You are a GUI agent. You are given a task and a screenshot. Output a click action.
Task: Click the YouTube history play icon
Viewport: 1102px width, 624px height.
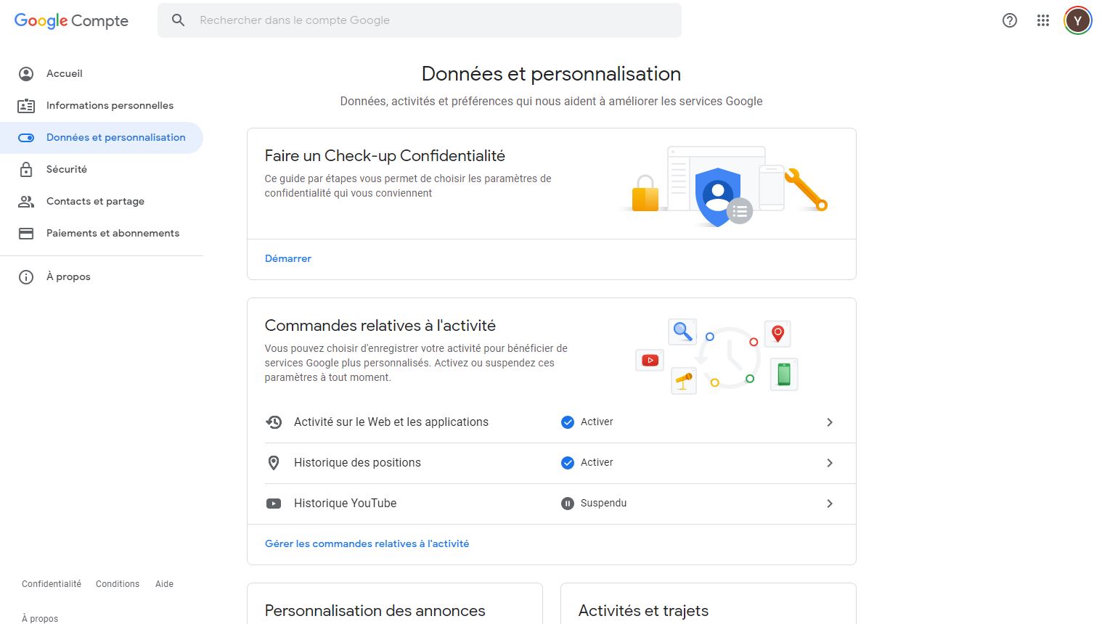click(274, 504)
